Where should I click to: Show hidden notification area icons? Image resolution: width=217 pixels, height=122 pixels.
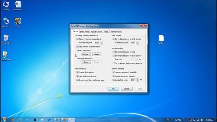[x=186, y=120]
